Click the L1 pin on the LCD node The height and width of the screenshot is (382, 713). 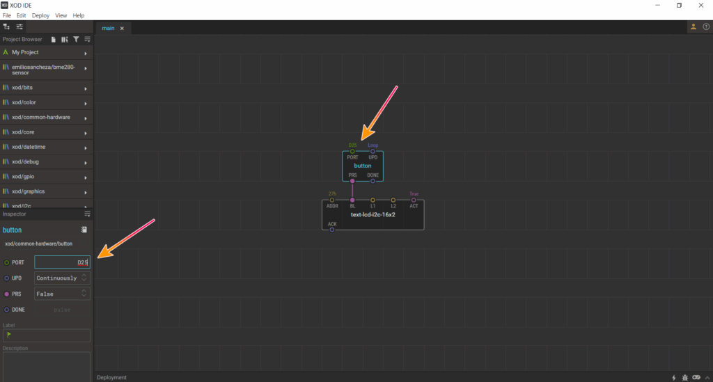[373, 200]
